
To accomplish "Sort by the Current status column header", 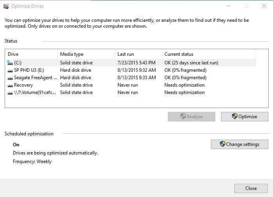I will pyautogui.click(x=209, y=54).
